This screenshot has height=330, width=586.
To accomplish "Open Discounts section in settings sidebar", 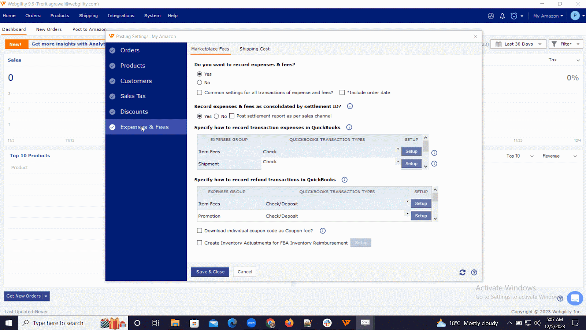I will click(x=146, y=111).
